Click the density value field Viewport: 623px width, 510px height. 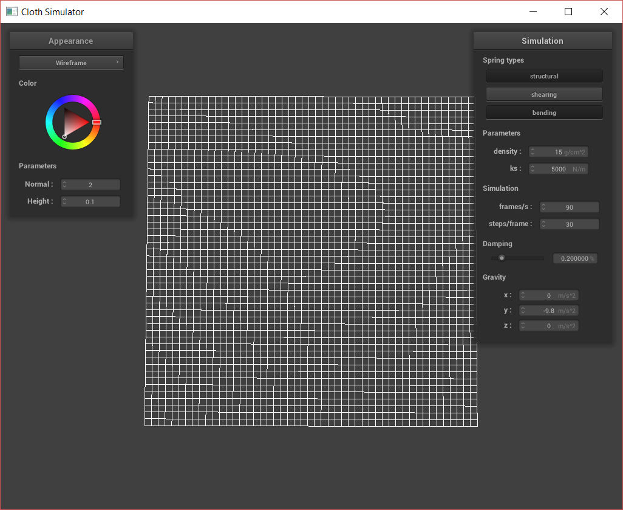click(558, 152)
